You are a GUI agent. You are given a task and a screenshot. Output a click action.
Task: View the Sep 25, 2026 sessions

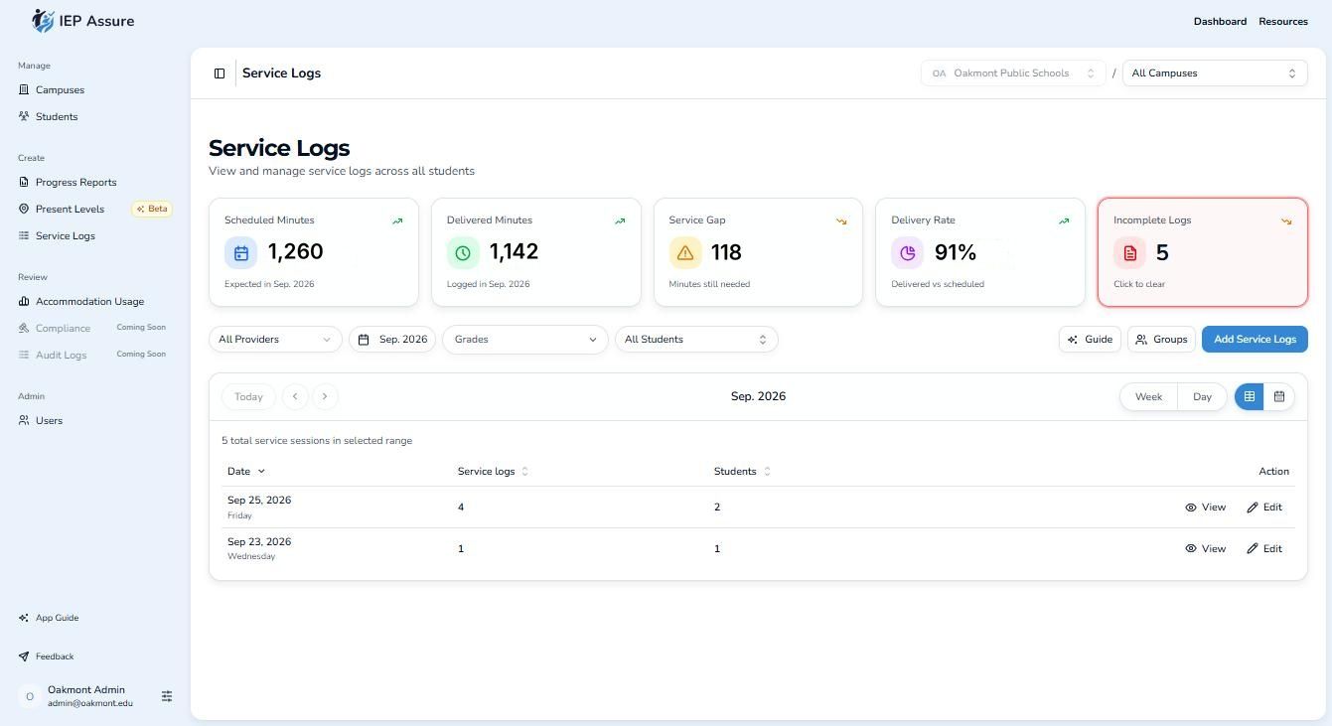point(1205,508)
